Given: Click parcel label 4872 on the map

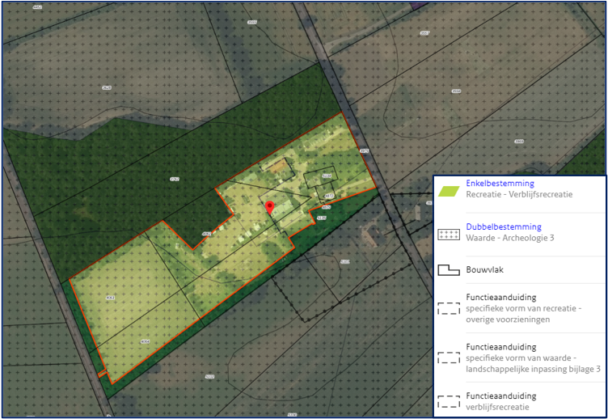Looking at the screenshot, I should [329, 196].
